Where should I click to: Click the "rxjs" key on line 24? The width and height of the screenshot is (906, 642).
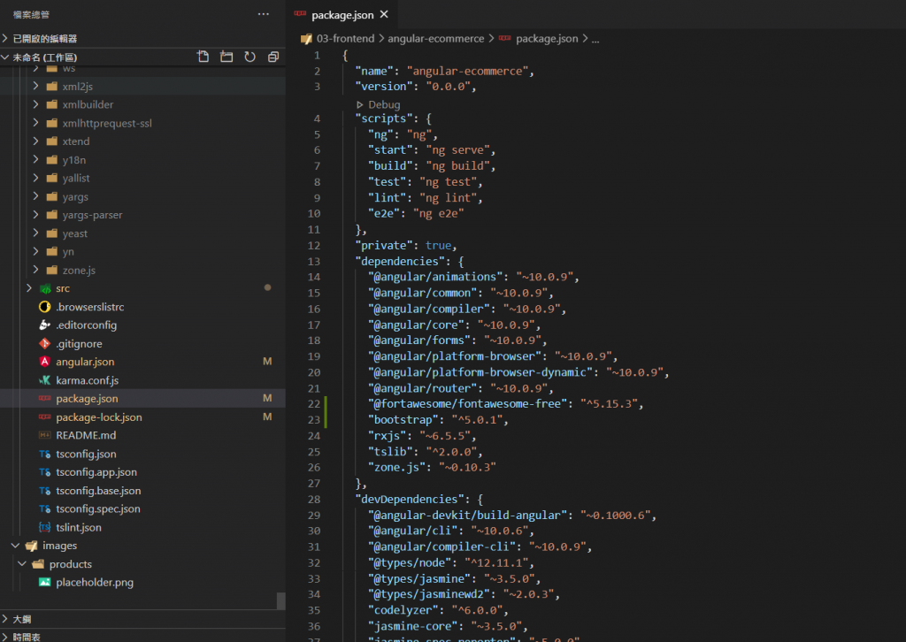tap(388, 435)
